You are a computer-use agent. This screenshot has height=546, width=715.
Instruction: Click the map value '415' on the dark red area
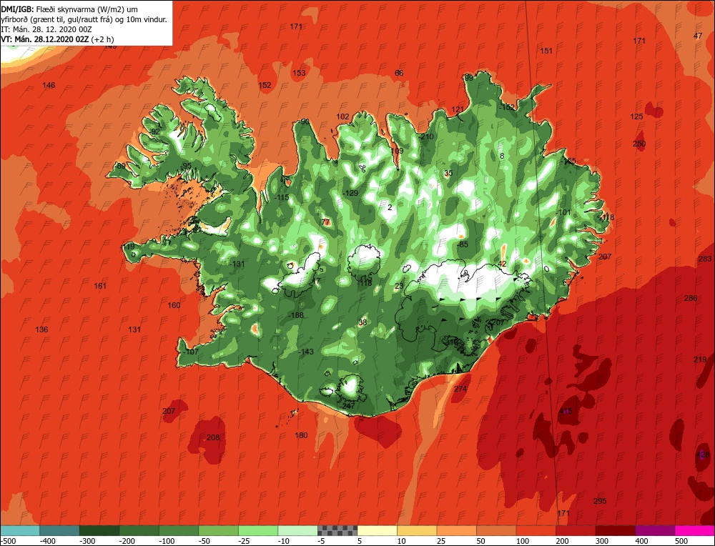point(566,411)
